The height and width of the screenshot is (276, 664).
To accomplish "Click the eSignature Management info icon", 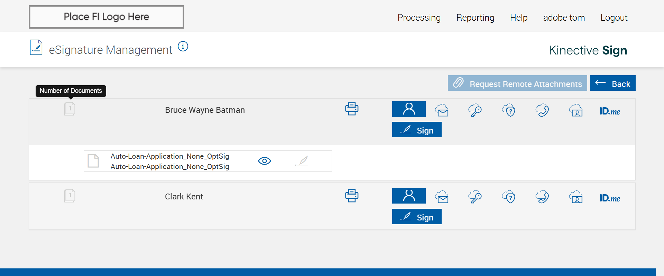I will pos(183,46).
